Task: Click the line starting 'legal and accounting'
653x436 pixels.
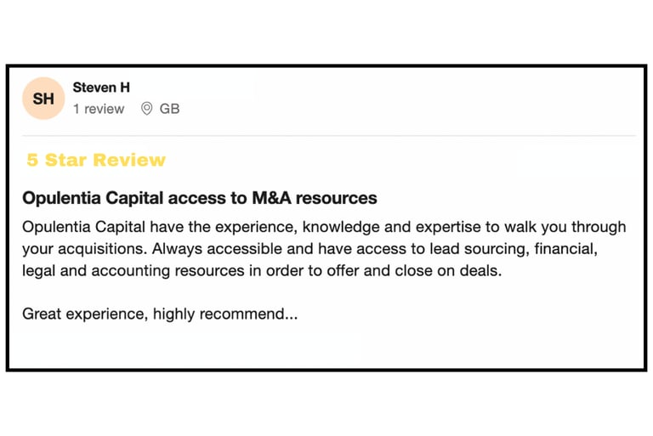Action: 262,271
